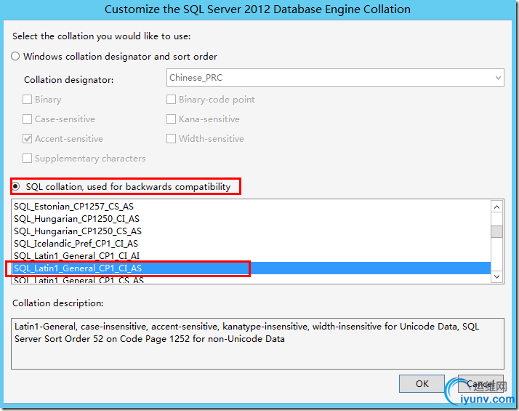Tick the Supplementary characters checkbox
This screenshot has height=411, width=519.
27,159
